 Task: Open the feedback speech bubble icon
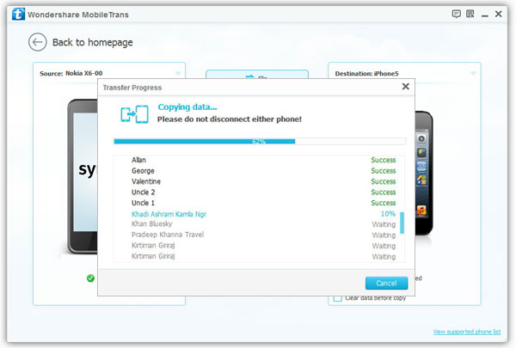pos(456,14)
